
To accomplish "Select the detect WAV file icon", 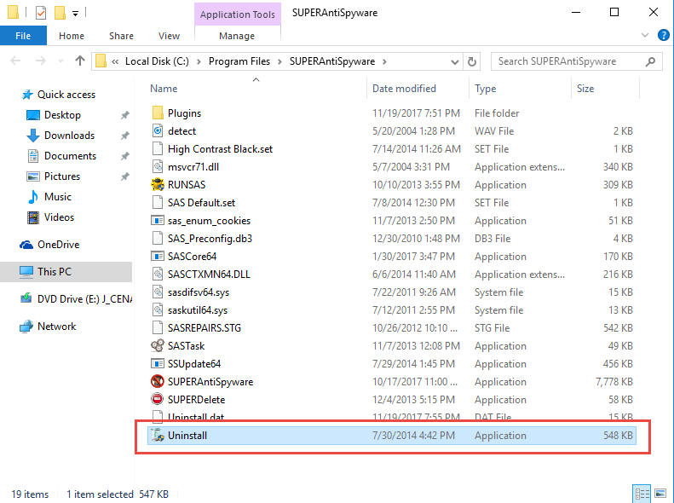I will coord(158,130).
